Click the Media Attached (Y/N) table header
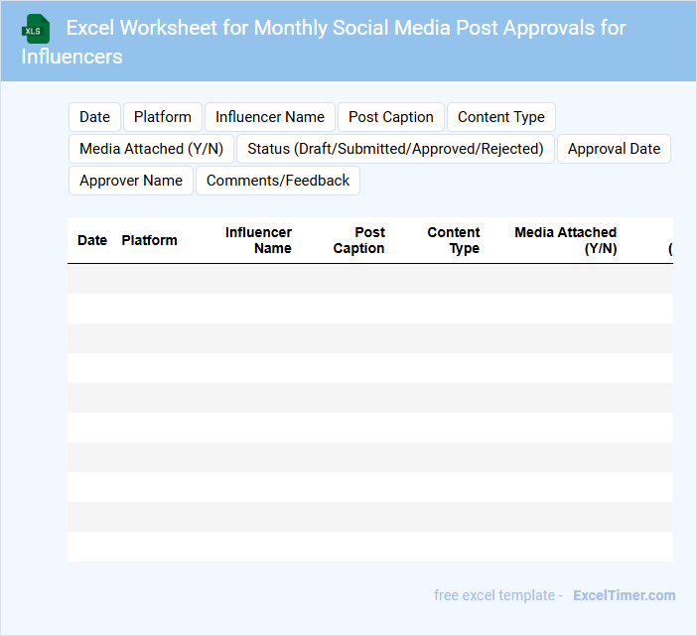The width and height of the screenshot is (697, 636). pyautogui.click(x=565, y=240)
